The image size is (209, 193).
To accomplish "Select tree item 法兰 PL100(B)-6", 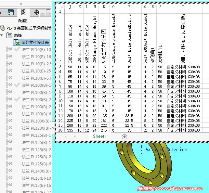I will pos(36,114).
